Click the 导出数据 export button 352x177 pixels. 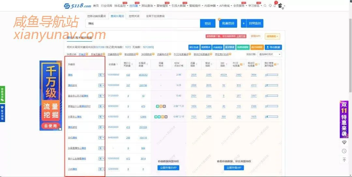[x=273, y=47]
